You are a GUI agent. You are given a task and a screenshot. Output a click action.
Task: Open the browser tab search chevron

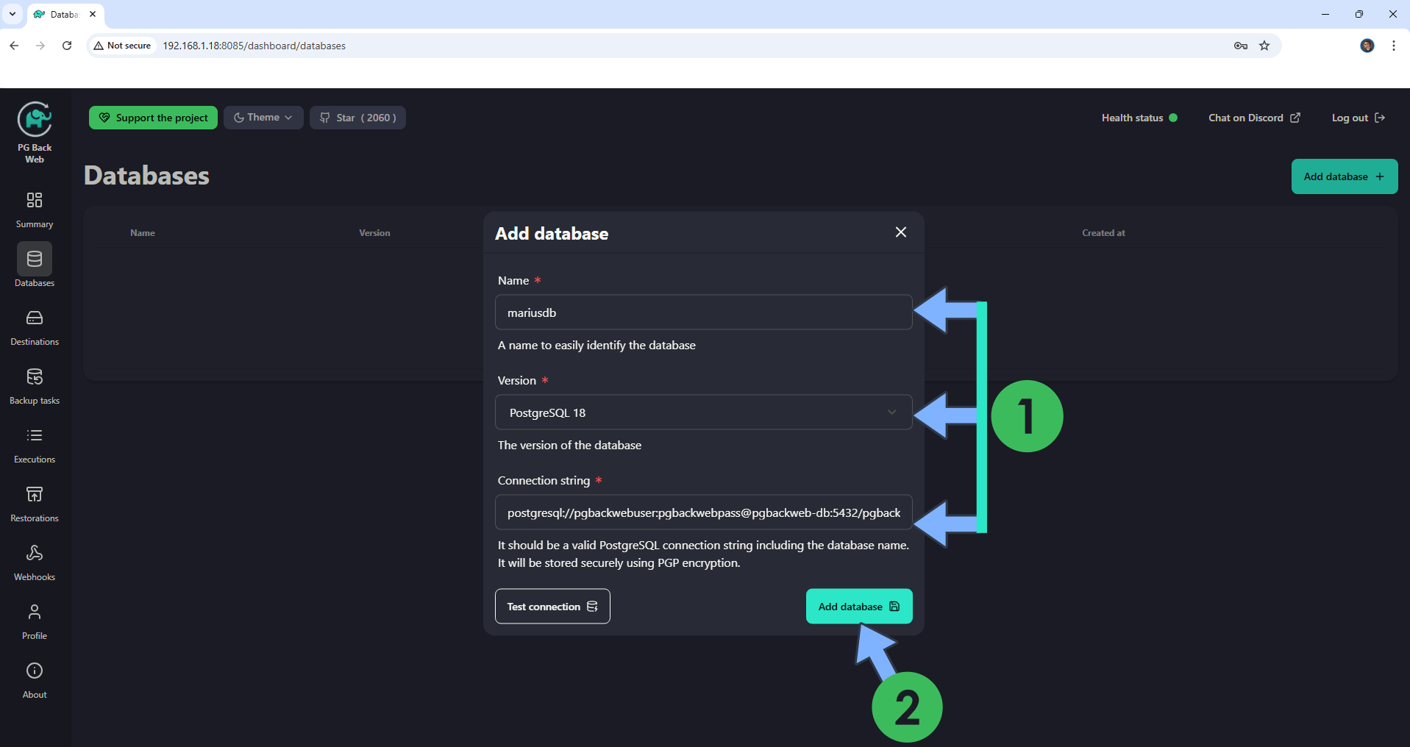13,14
